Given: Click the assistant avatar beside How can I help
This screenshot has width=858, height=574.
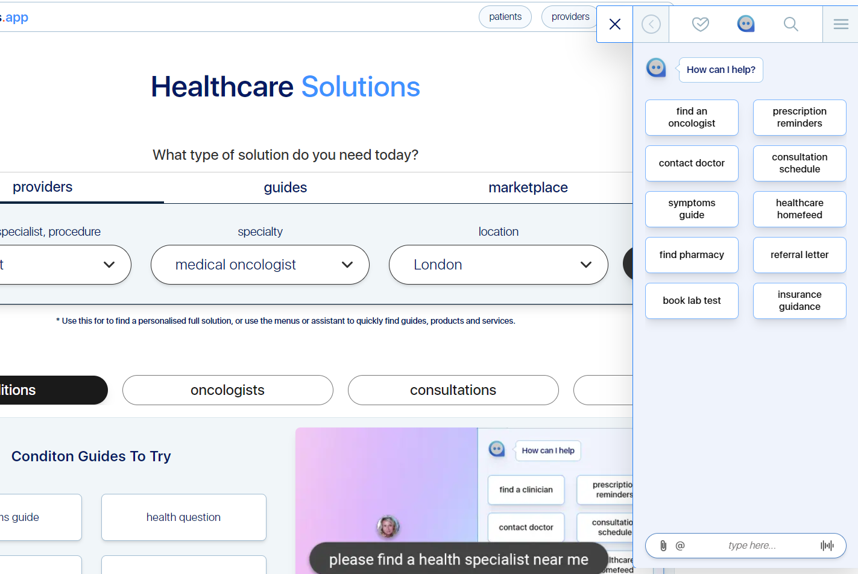Looking at the screenshot, I should [x=656, y=68].
